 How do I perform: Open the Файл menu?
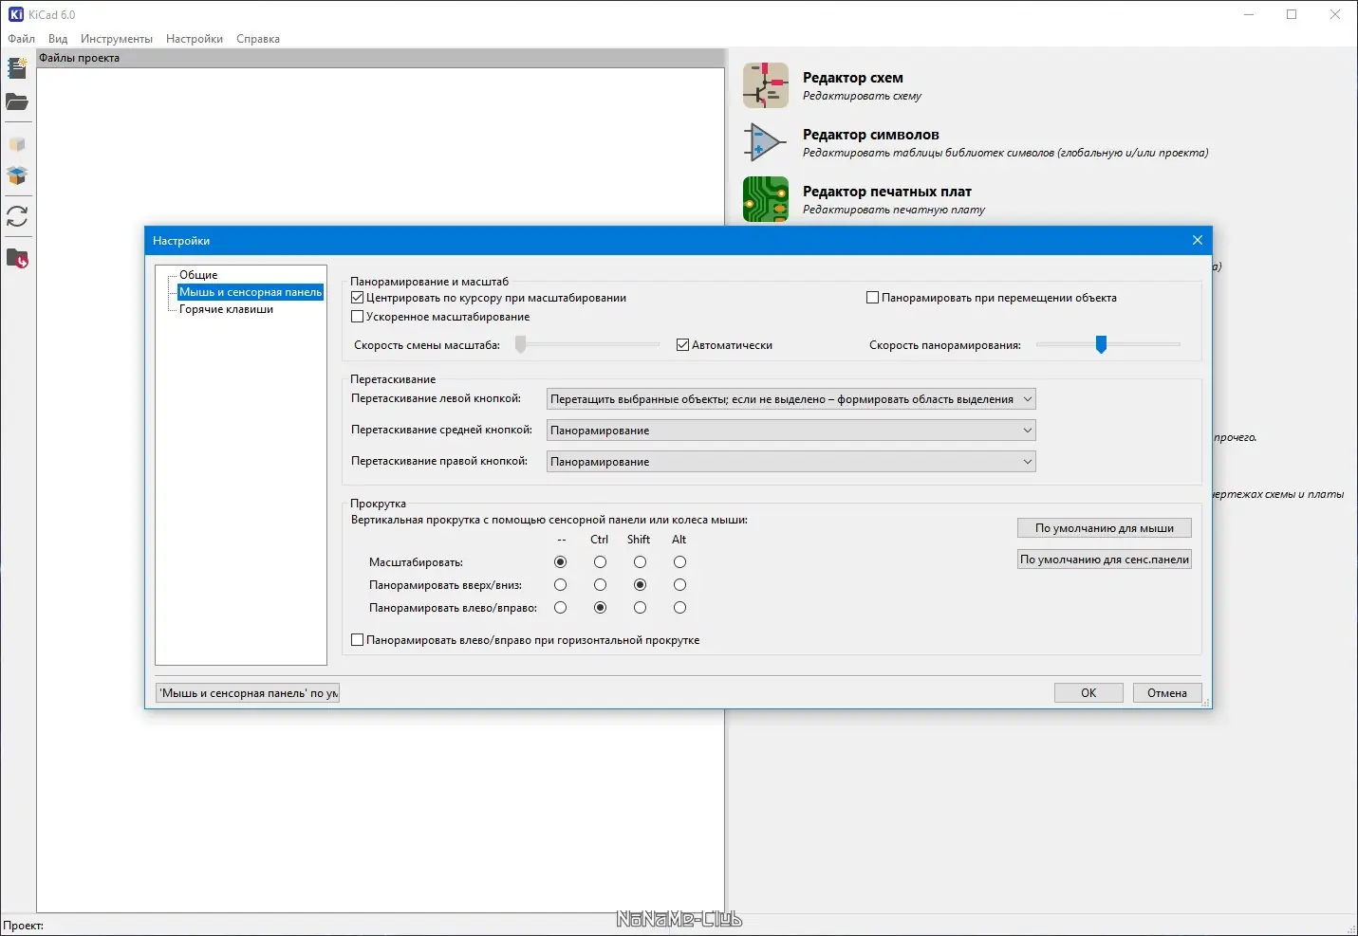pos(22,39)
